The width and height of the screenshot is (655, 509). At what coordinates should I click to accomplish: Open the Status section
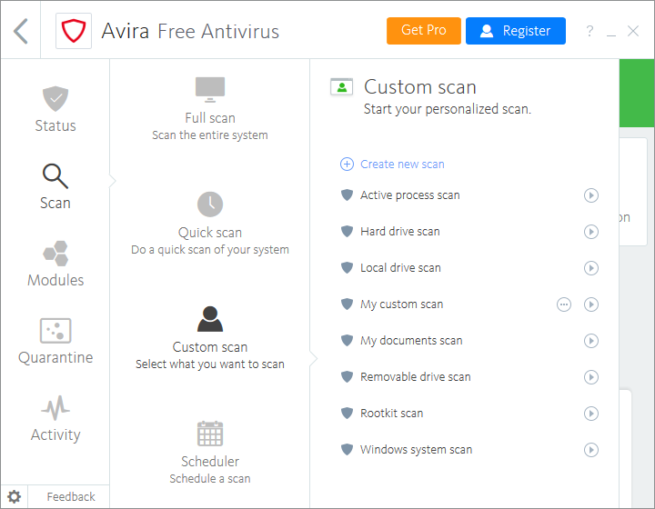[55, 109]
